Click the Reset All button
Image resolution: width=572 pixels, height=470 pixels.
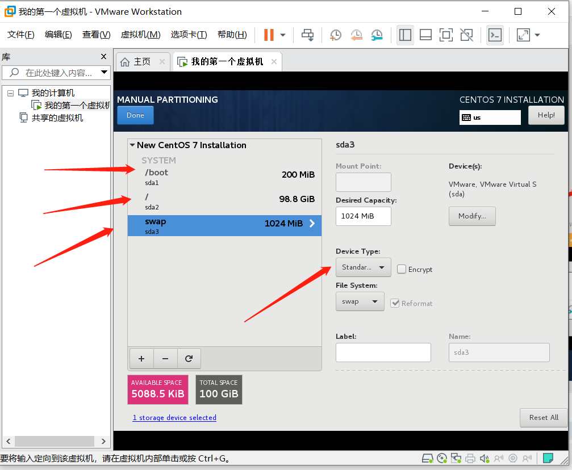click(x=544, y=418)
